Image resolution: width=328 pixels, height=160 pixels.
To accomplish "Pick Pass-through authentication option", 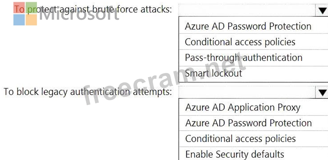I will click(x=254, y=57).
